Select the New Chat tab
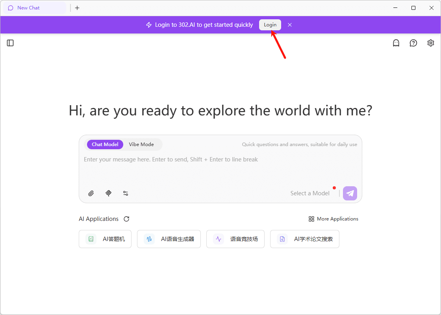 34,7
